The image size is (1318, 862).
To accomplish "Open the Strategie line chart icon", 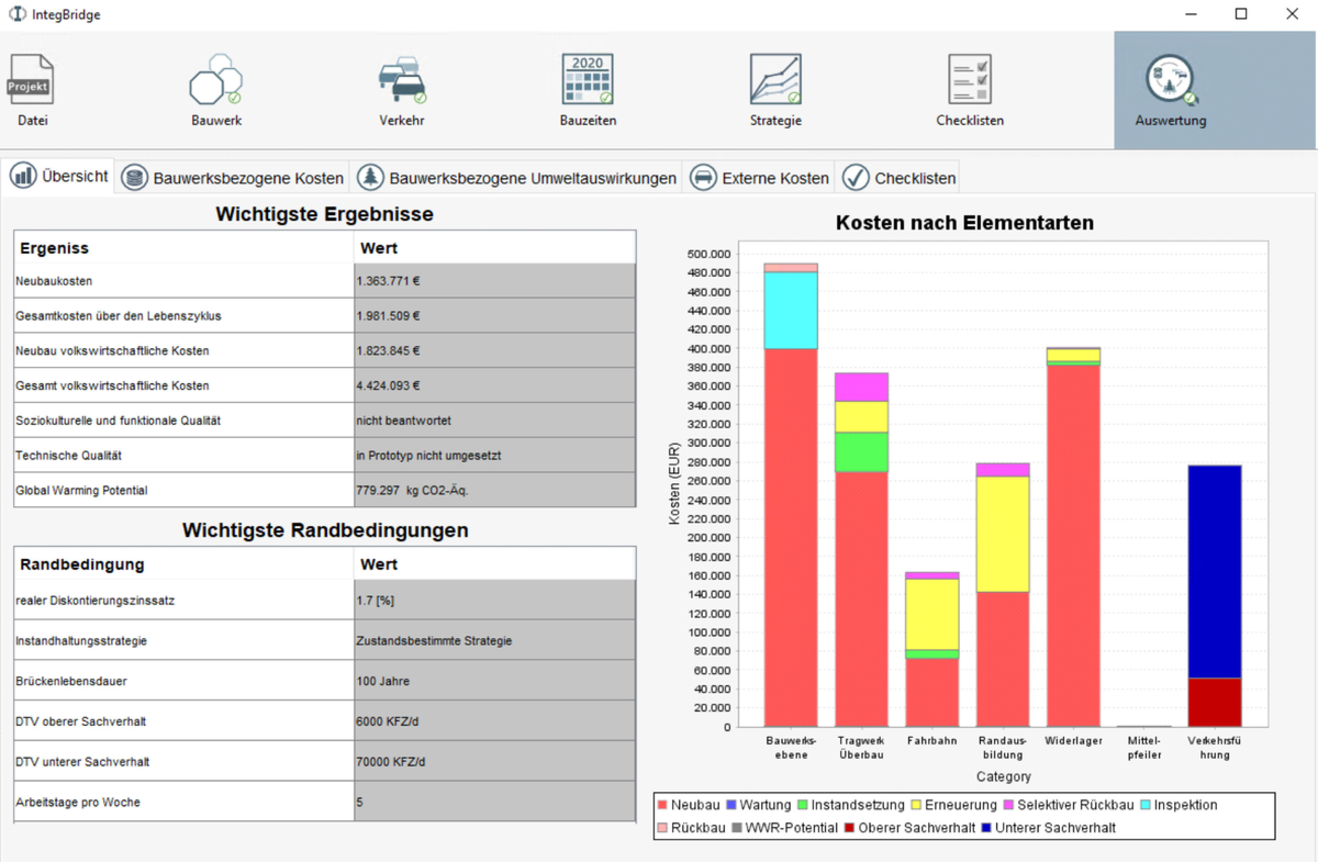I will pos(775,79).
